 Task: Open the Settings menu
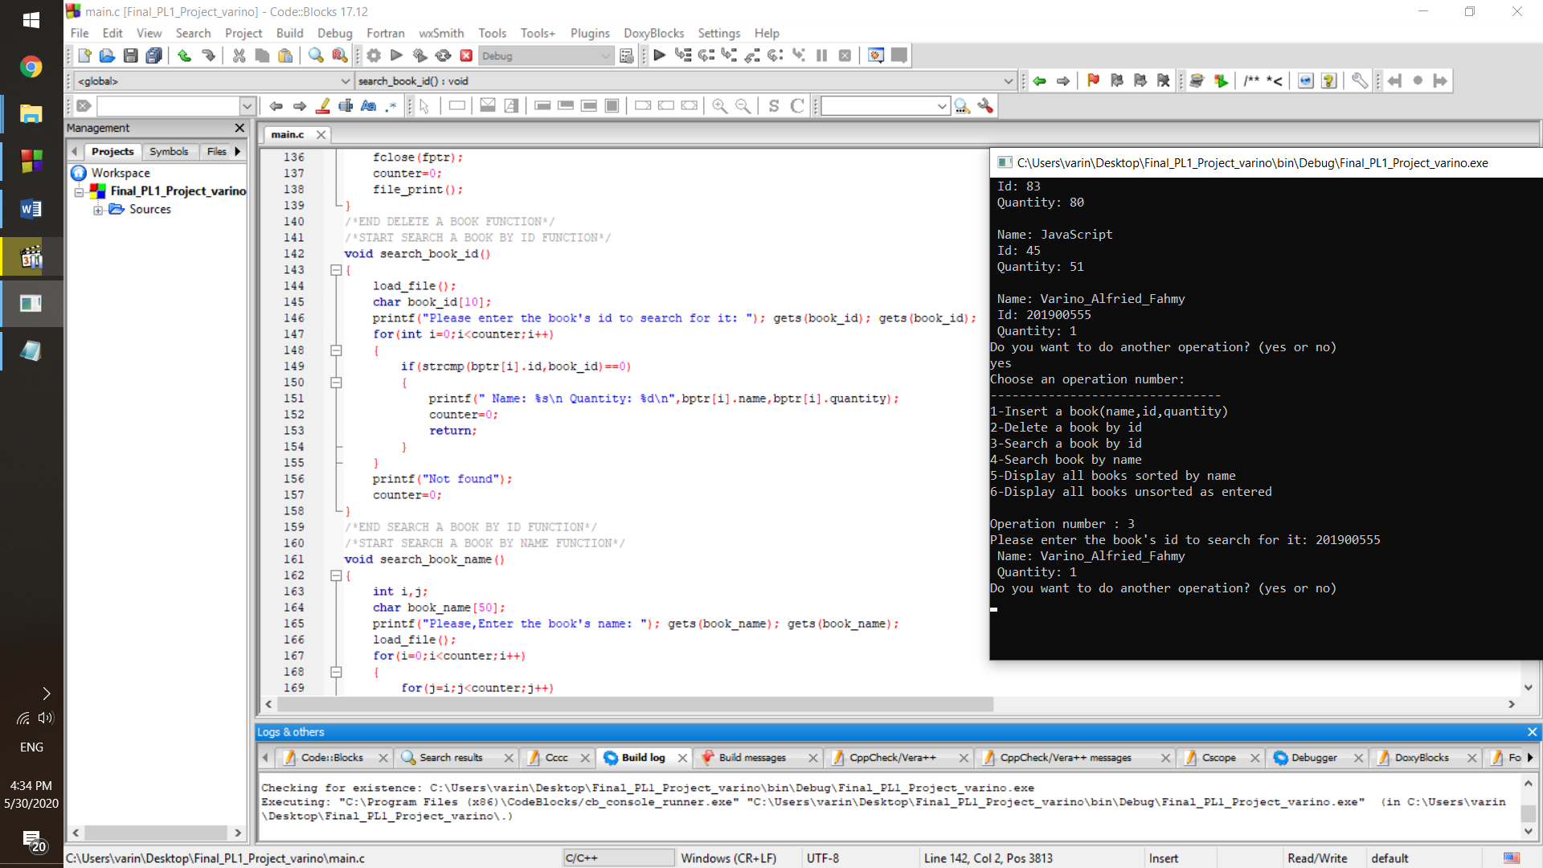[x=718, y=33]
